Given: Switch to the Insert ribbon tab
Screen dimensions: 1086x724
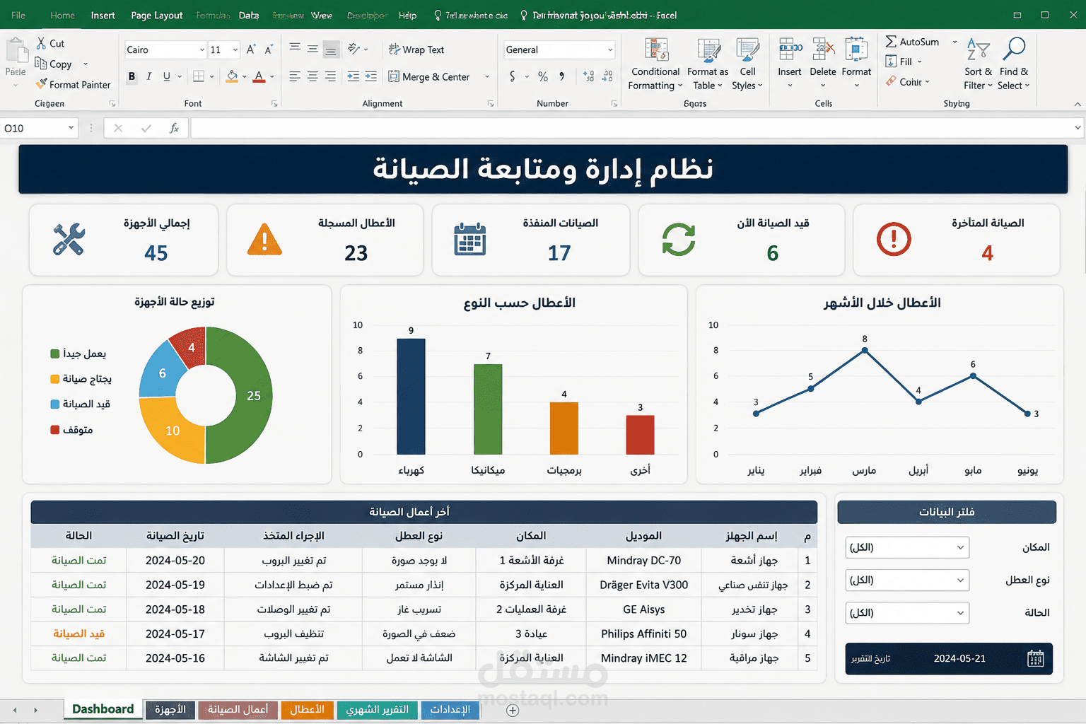Looking at the screenshot, I should (103, 15).
